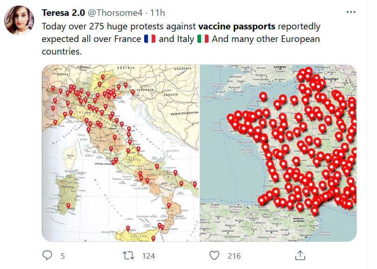Click the display name Teresa 2.0
Screen dimensions: 377x269
coord(62,12)
